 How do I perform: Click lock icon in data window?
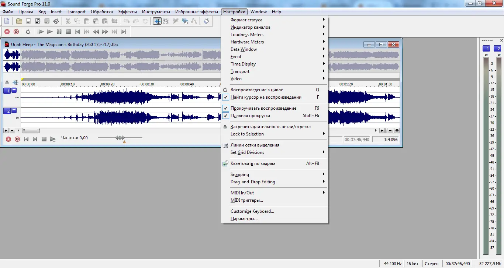coord(7,83)
